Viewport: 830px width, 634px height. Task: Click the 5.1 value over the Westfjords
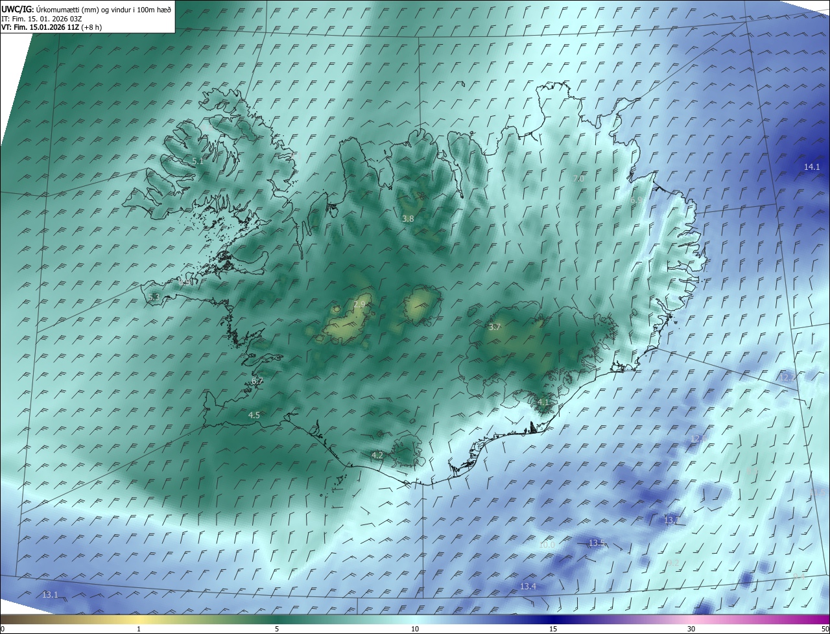tap(197, 161)
